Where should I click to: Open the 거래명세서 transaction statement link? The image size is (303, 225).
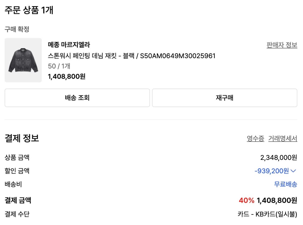click(x=282, y=138)
